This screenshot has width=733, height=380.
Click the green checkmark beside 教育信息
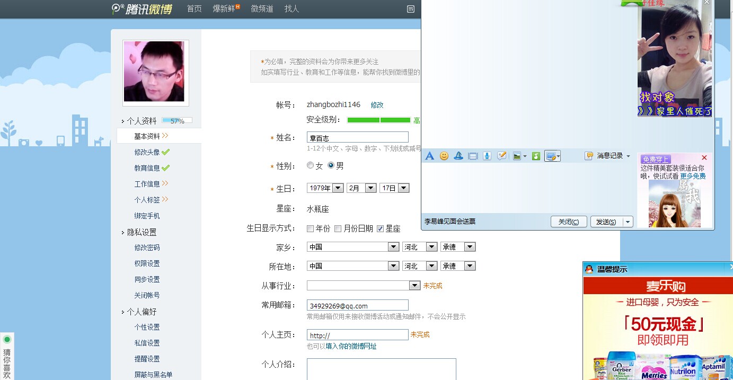pyautogui.click(x=166, y=168)
